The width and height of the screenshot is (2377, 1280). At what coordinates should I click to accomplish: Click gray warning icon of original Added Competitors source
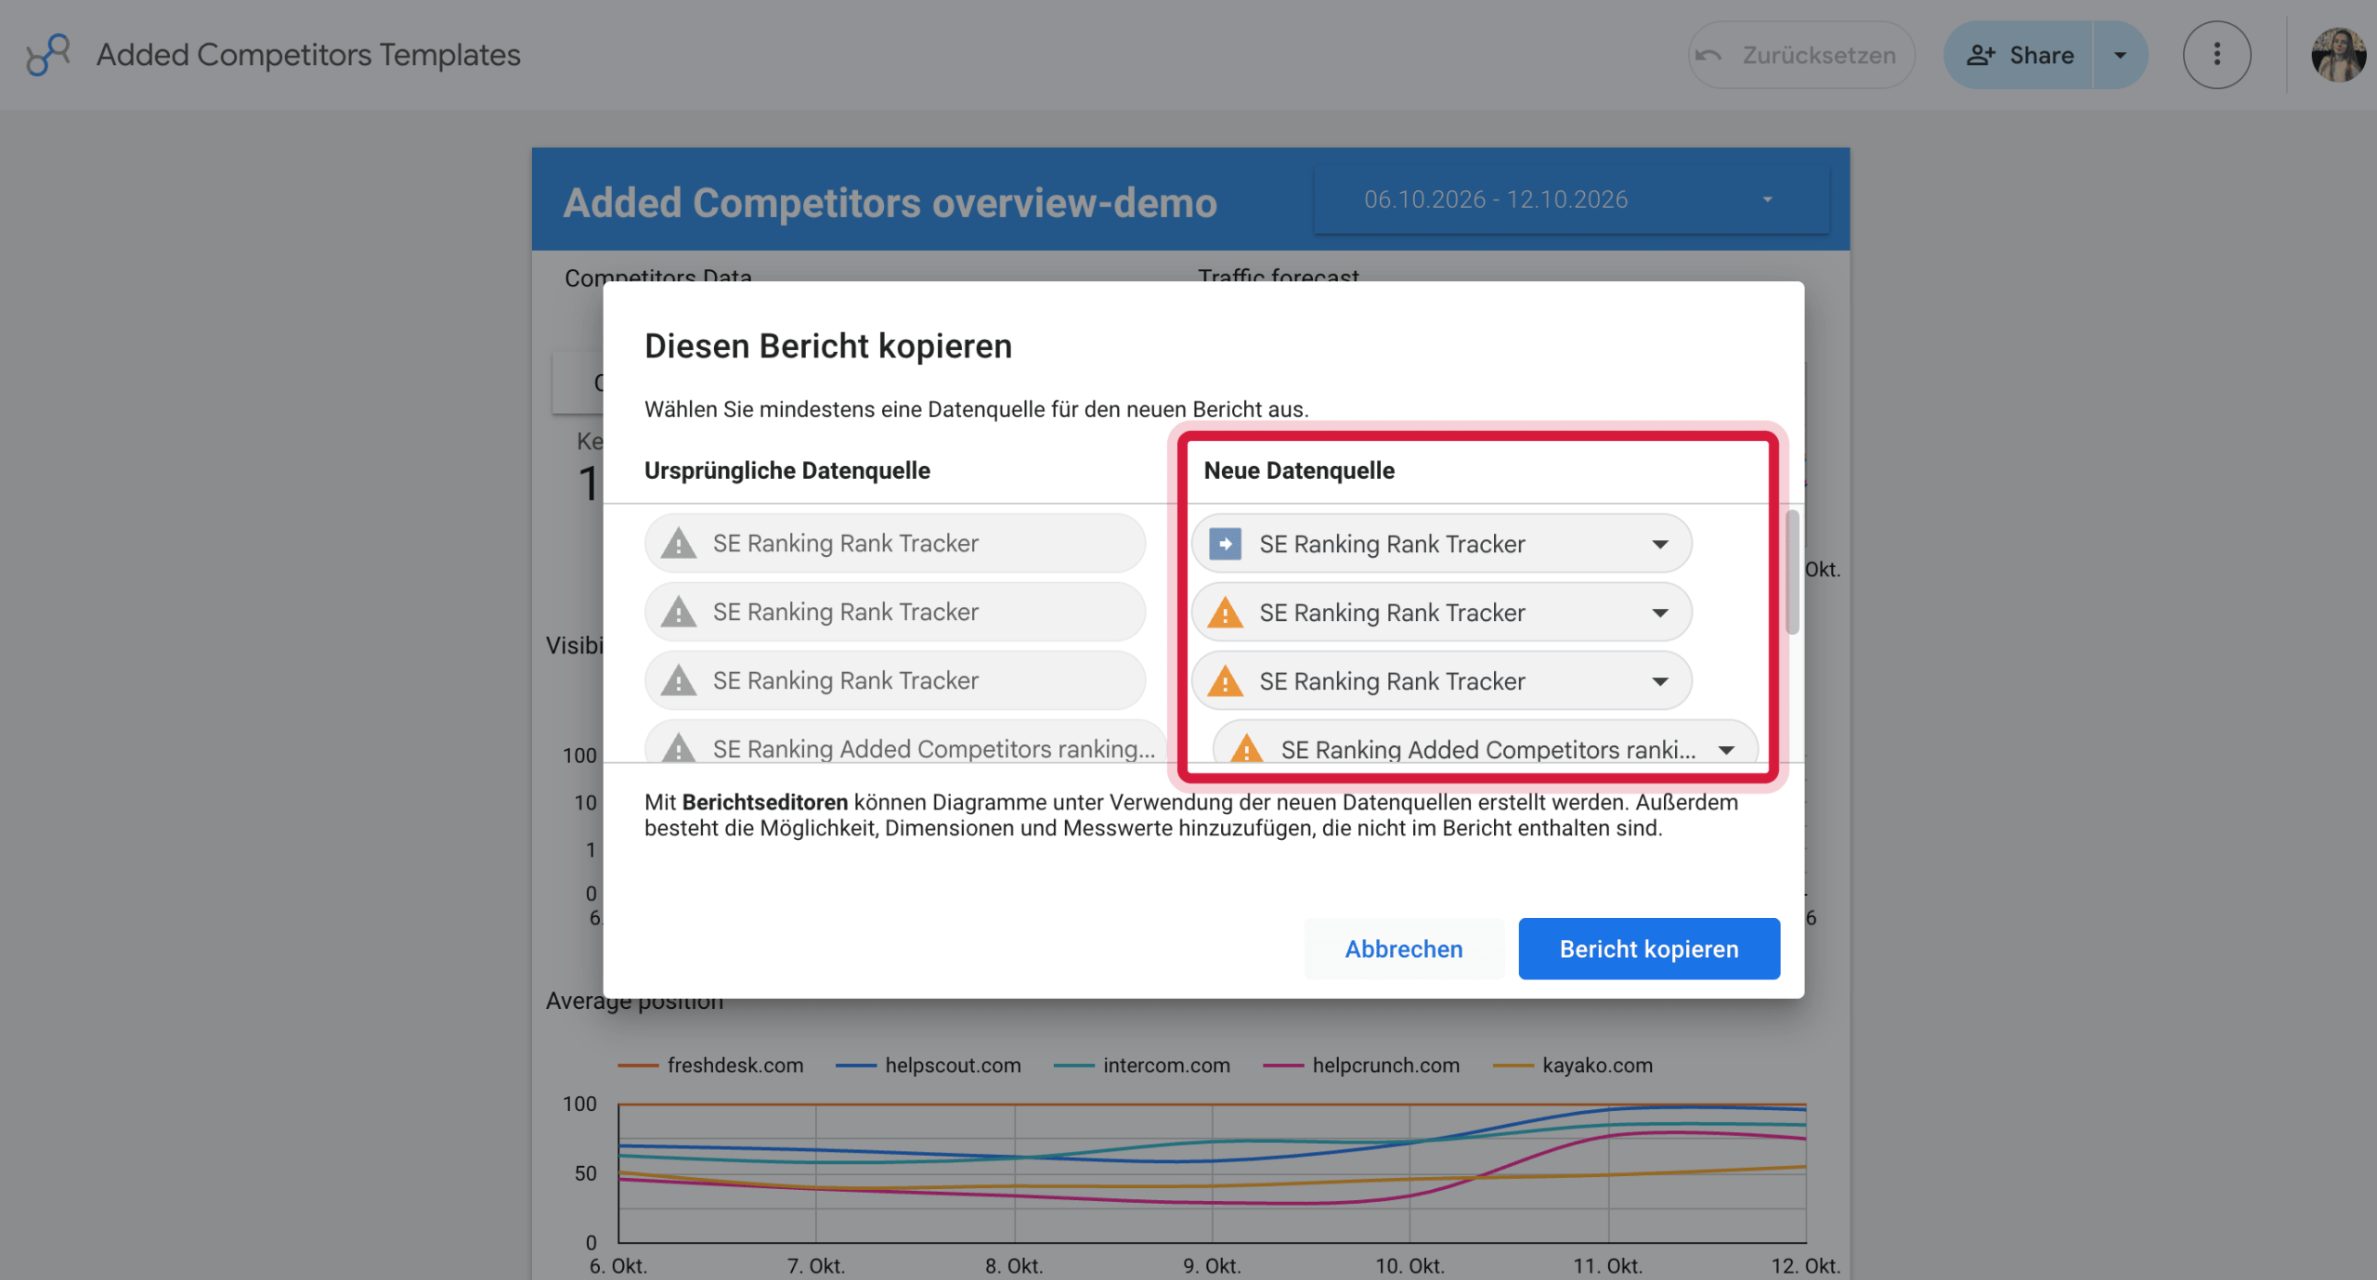679,747
